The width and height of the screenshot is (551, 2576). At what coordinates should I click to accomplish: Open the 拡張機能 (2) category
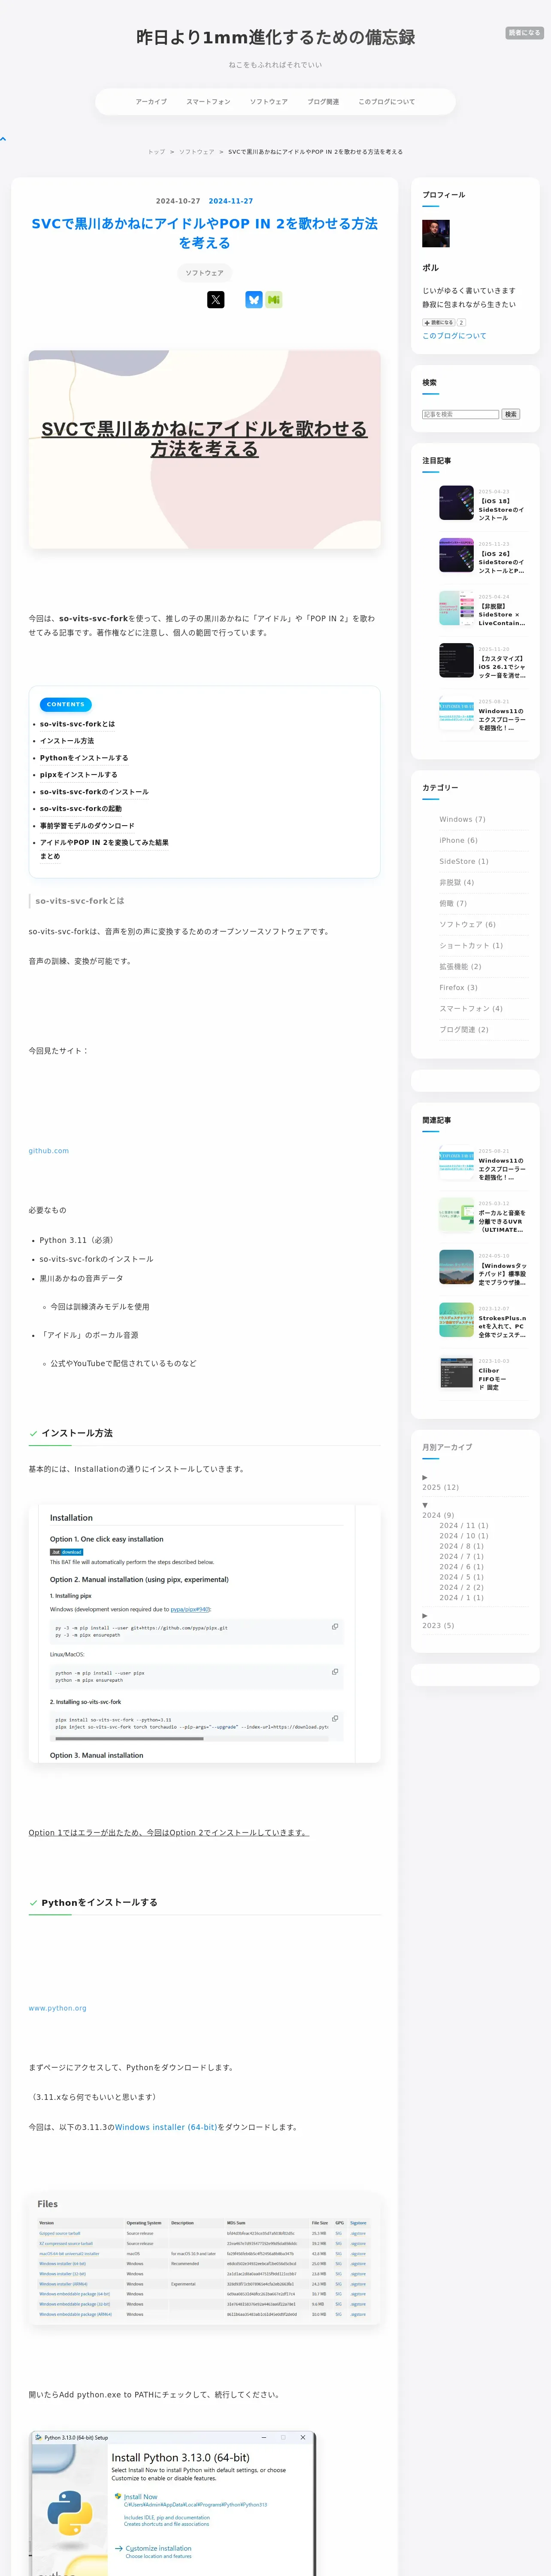coord(460,966)
